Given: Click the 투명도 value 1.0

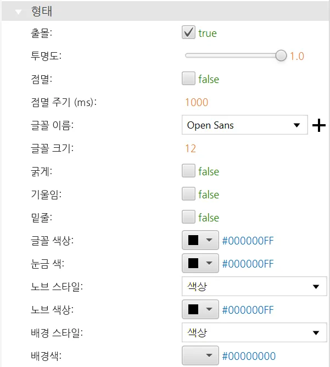Looking at the screenshot, I should (297, 56).
